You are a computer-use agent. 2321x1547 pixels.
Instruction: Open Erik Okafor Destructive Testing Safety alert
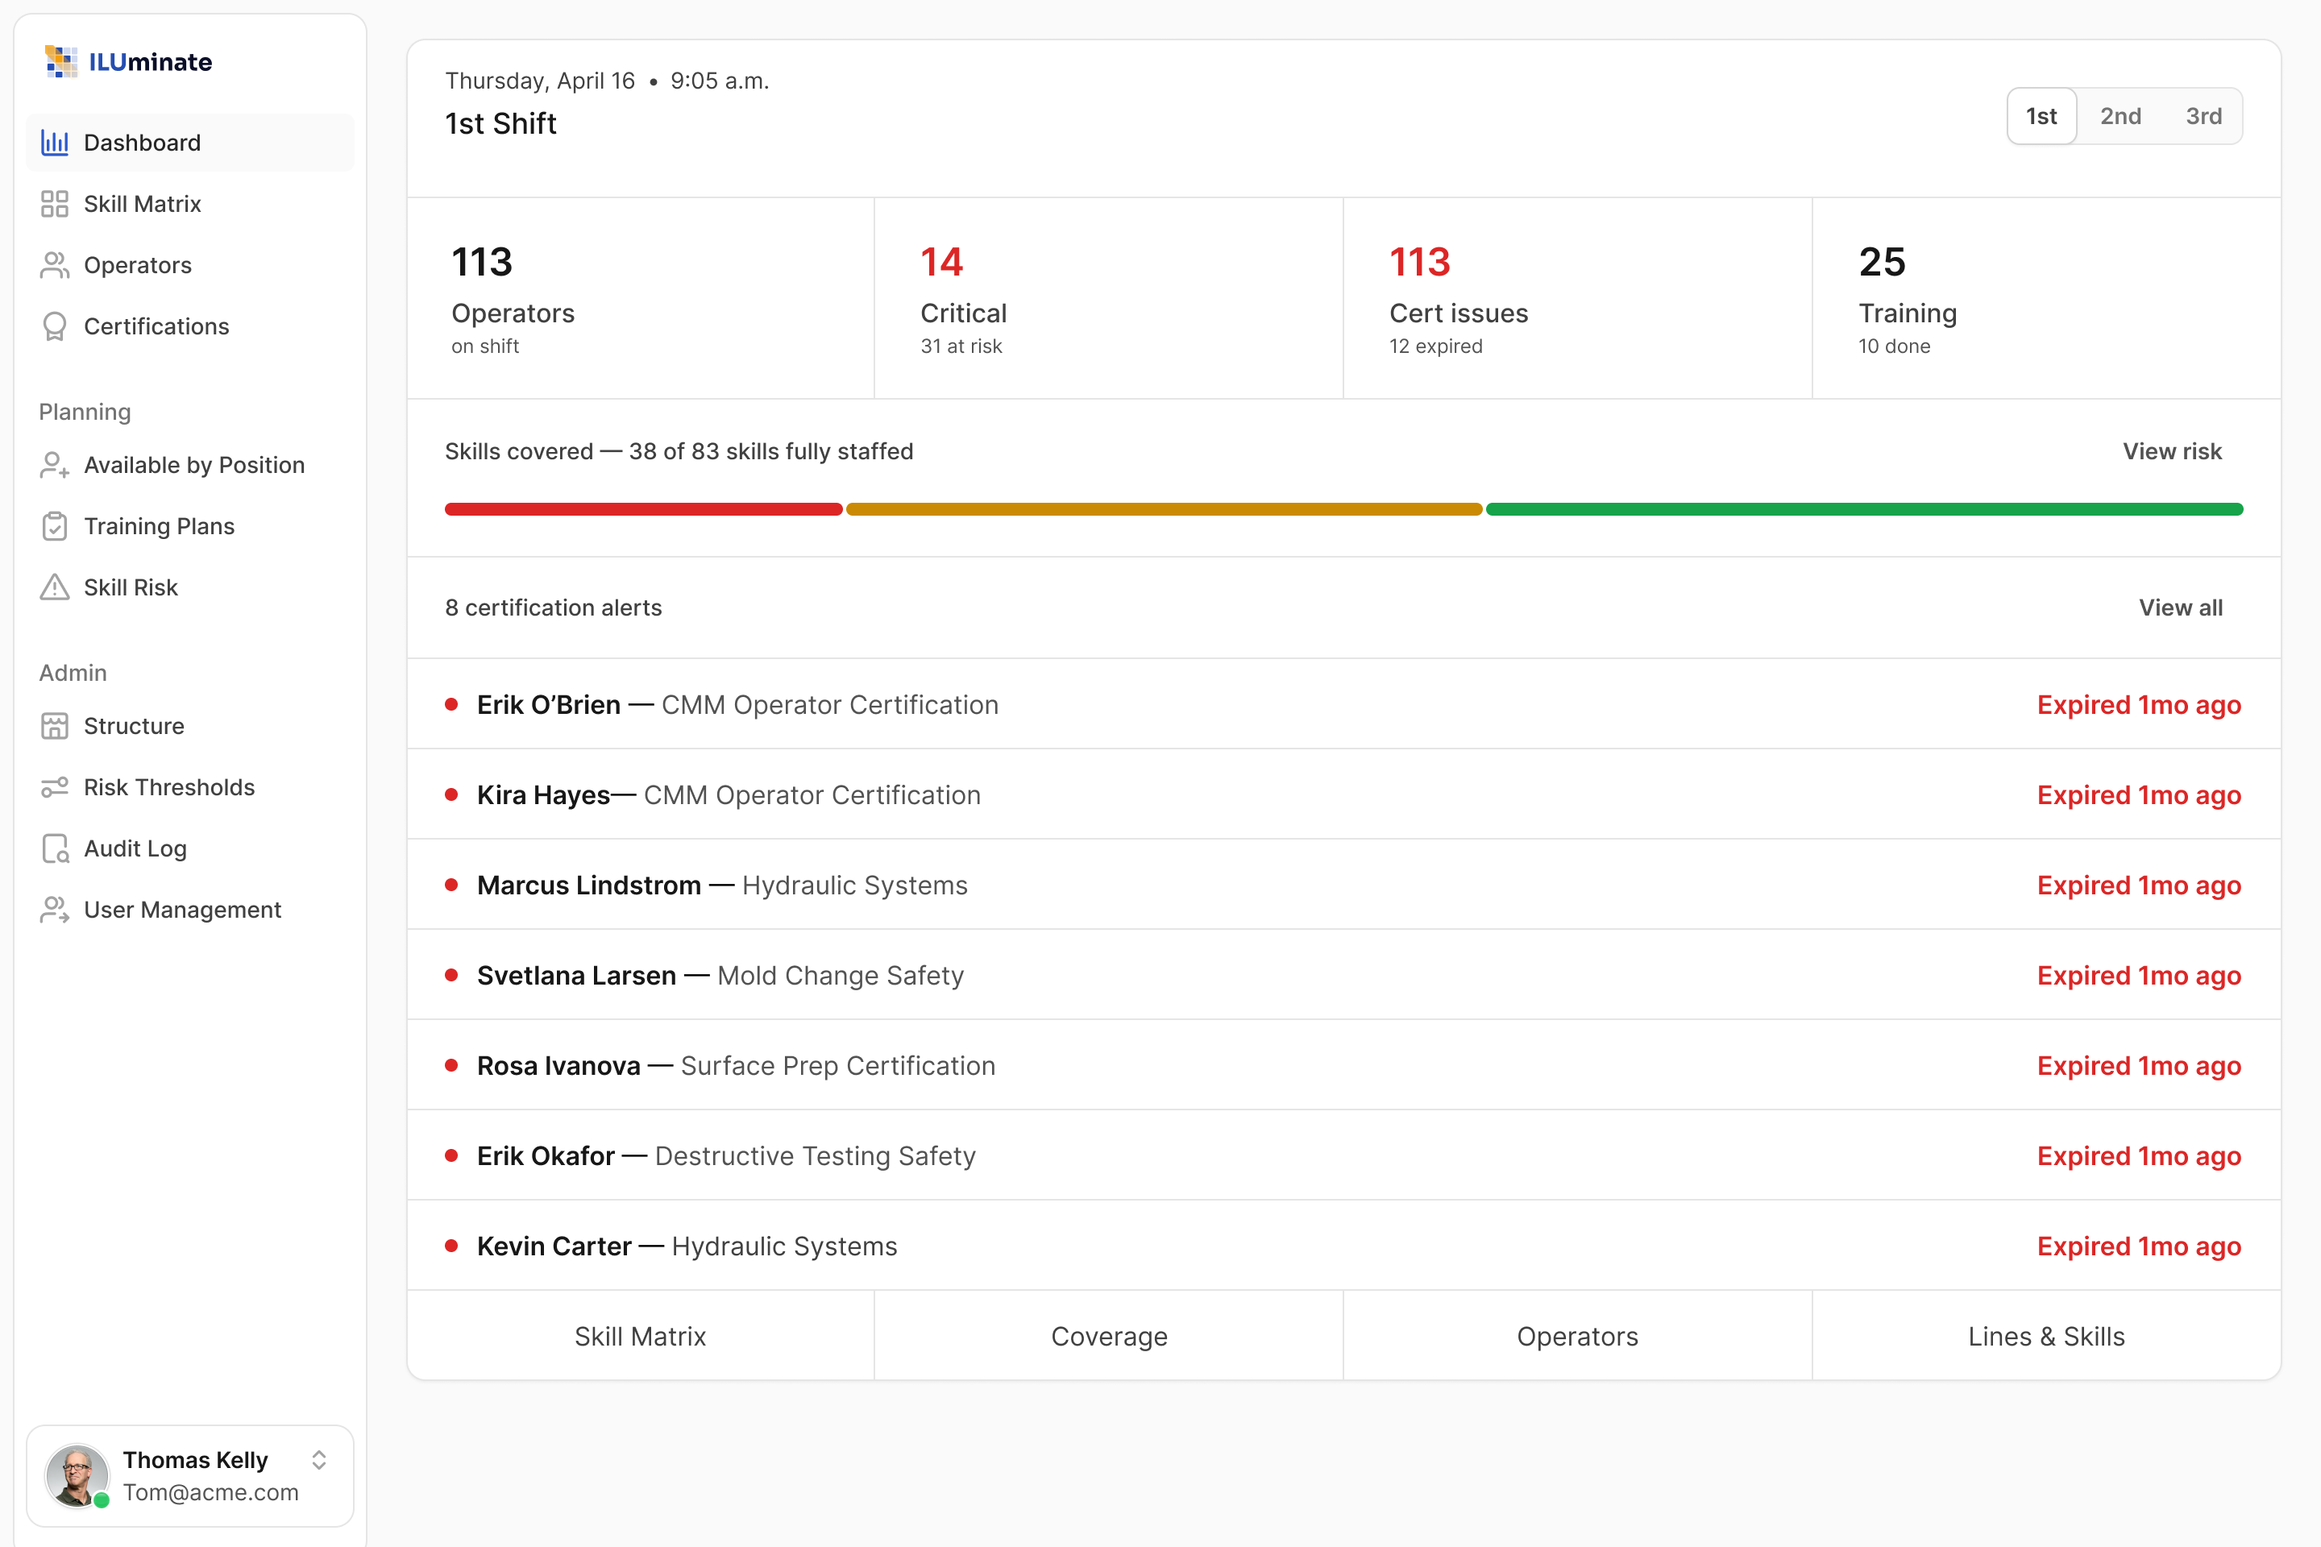point(1344,1156)
